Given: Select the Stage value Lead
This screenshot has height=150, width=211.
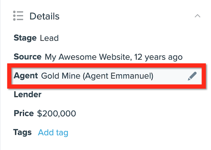Looking at the screenshot, I should (49, 38).
